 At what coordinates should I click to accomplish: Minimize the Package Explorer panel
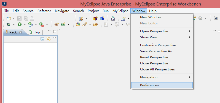tap(50, 31)
